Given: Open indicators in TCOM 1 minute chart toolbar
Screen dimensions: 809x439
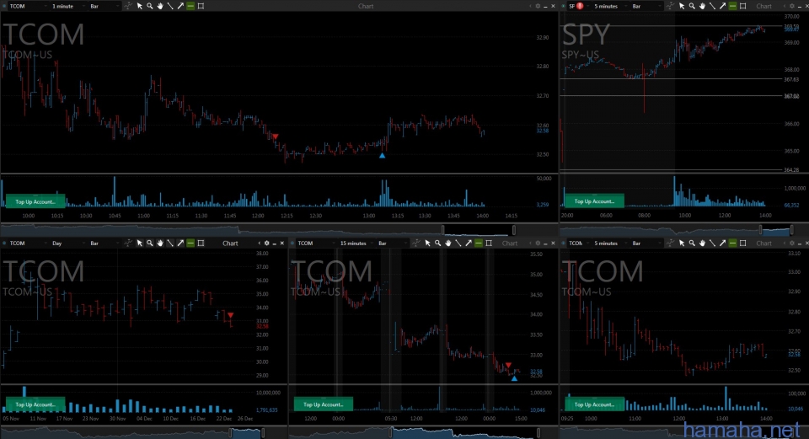Looking at the screenshot, I should [x=128, y=6].
